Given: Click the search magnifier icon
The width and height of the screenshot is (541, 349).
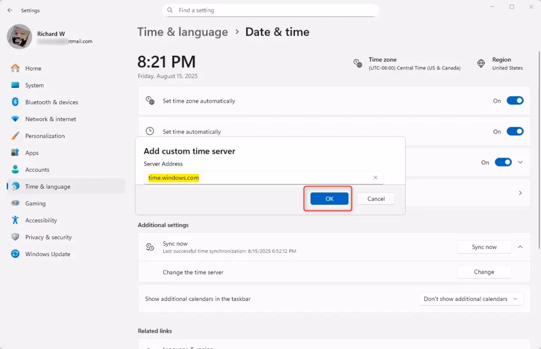Looking at the screenshot, I should point(170,11).
